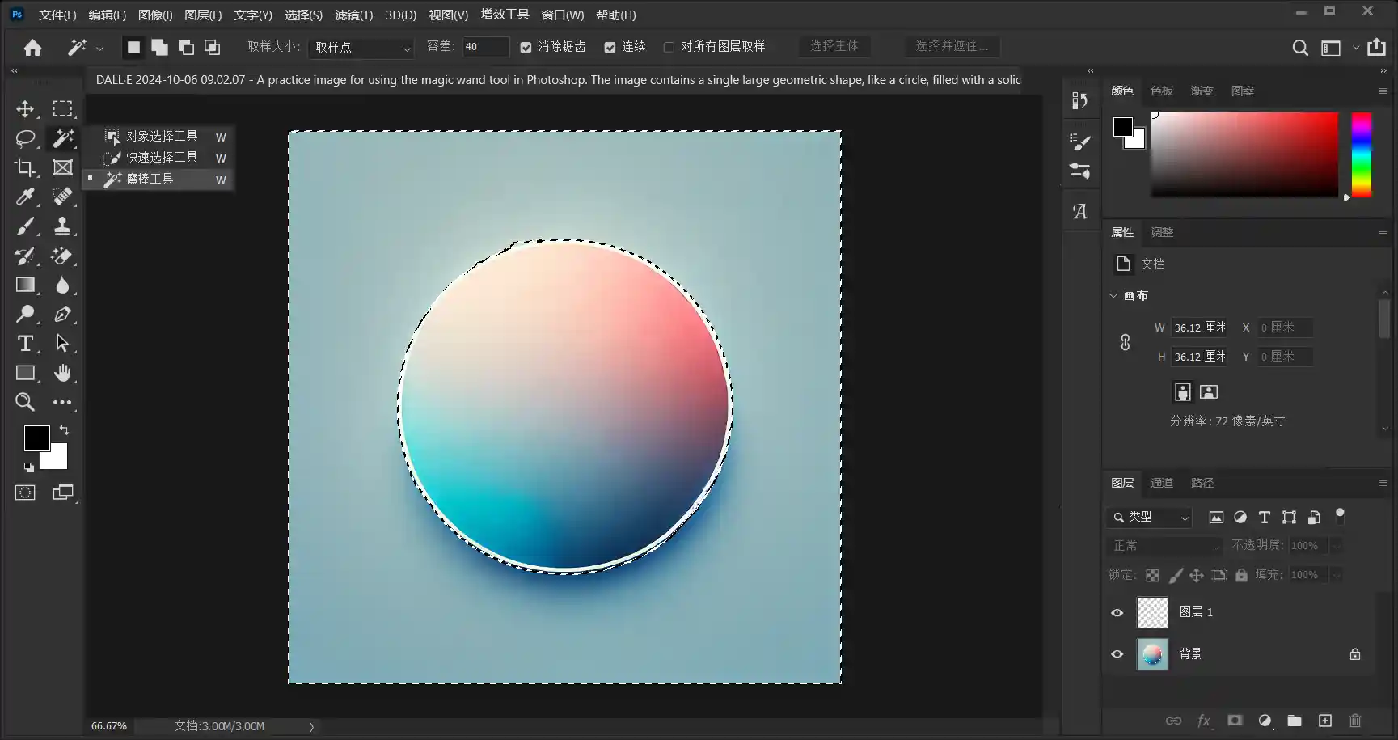Screen dimensions: 1398x740
Task: Select the Frame tool
Action: click(62, 167)
